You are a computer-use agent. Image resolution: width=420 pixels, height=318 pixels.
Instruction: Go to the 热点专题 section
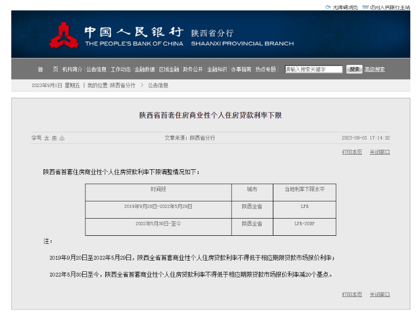point(265,69)
